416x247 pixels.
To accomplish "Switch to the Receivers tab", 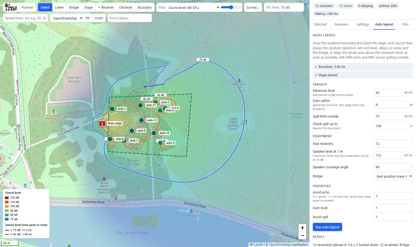I will (x=341, y=24).
